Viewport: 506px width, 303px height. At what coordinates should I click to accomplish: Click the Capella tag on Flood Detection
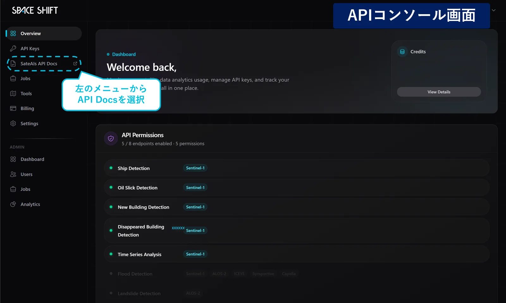click(289, 274)
